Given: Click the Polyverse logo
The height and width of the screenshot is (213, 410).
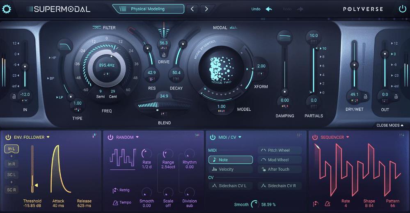Looking at the screenshot, I should 363,9.
